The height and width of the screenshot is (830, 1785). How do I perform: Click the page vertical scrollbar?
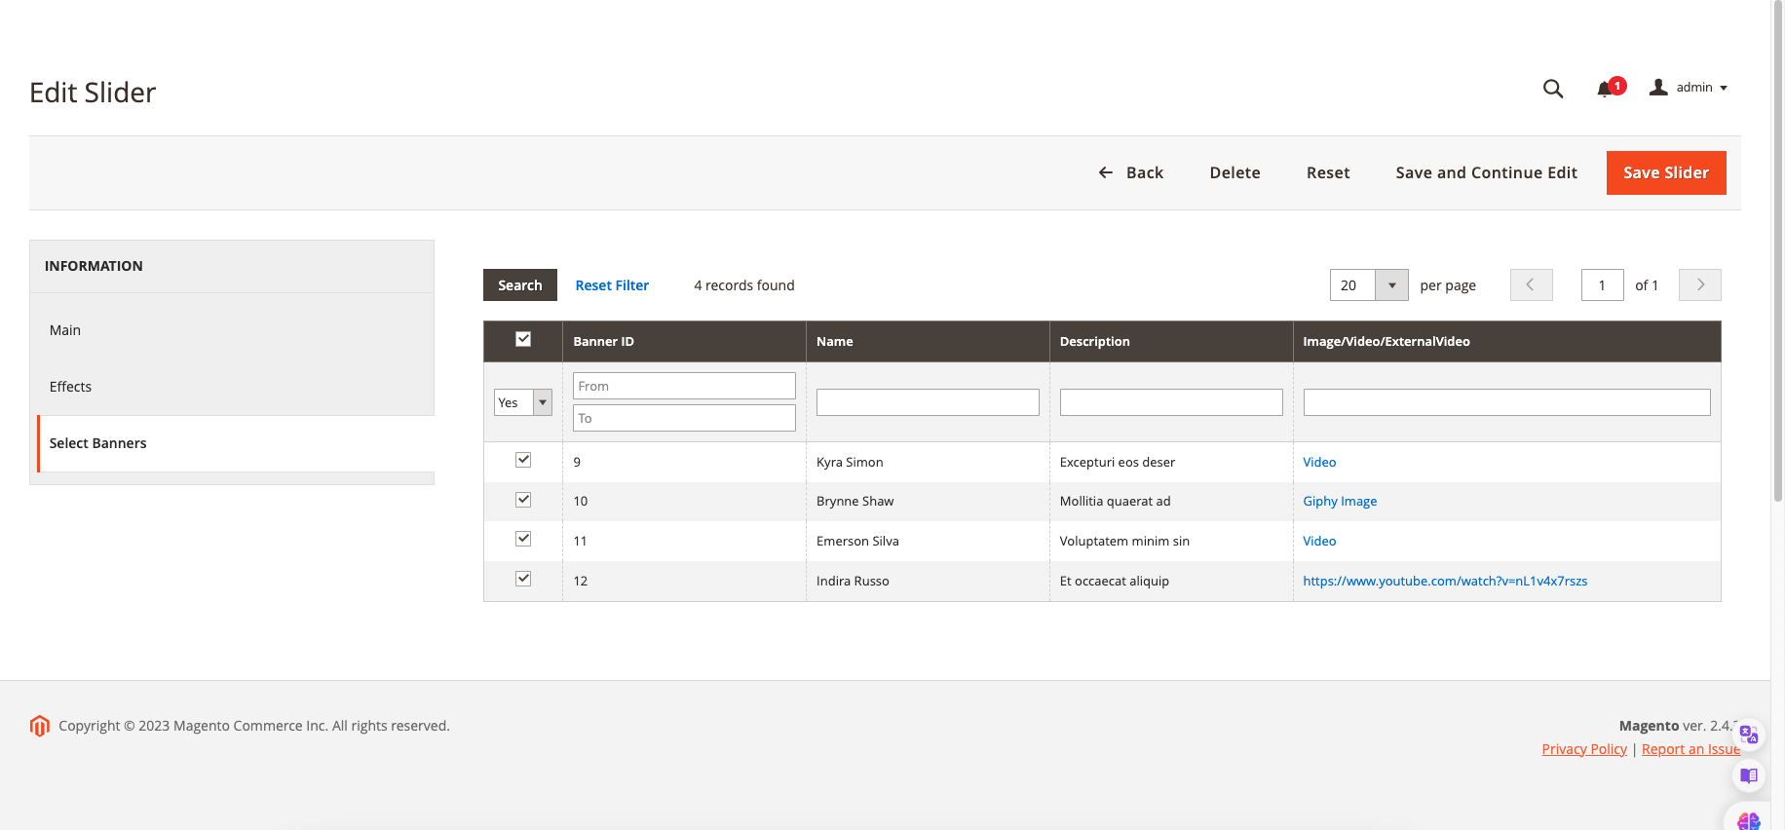tap(1778, 253)
